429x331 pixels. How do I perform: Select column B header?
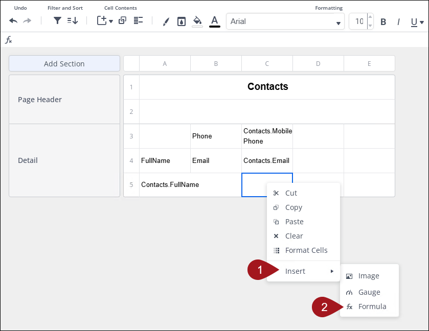pos(216,64)
